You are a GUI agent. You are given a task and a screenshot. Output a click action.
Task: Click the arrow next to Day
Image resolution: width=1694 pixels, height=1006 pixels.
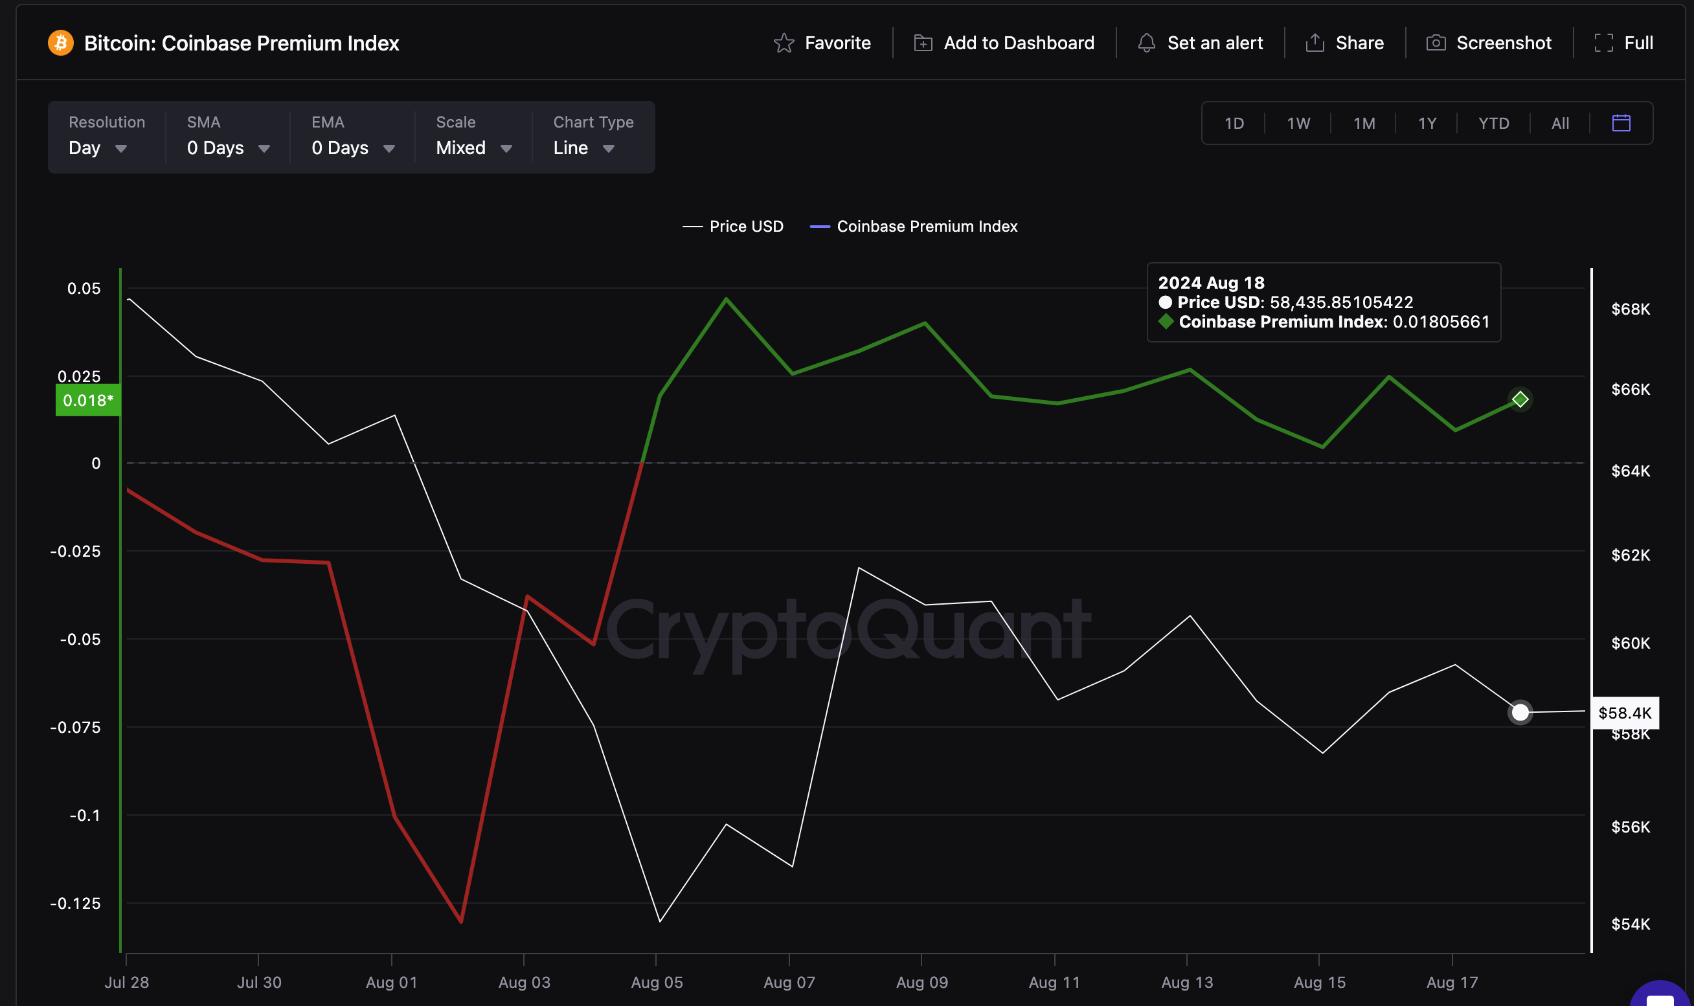tap(121, 148)
